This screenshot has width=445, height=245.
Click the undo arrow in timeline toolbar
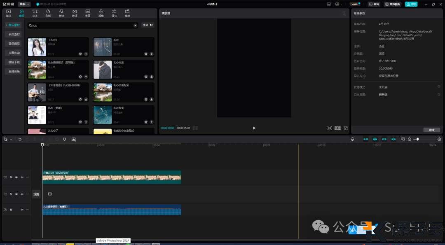point(20,139)
